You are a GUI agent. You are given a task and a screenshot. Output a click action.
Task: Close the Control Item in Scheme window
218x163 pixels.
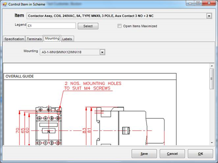[209, 3]
